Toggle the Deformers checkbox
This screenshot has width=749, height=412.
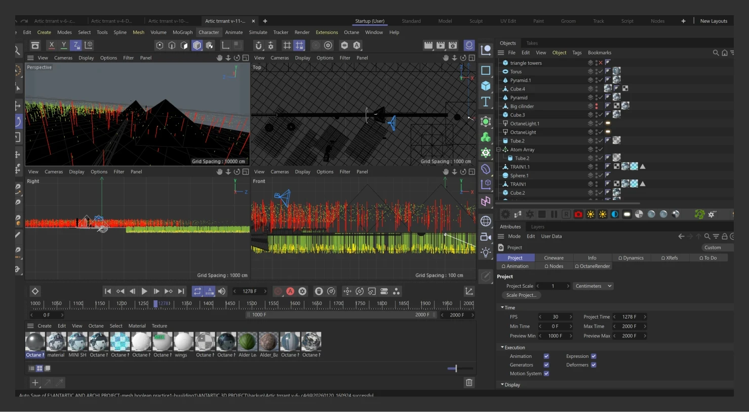[x=594, y=365]
